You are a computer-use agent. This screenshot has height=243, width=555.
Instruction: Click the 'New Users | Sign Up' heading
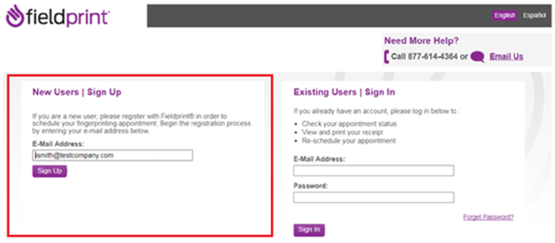77,92
